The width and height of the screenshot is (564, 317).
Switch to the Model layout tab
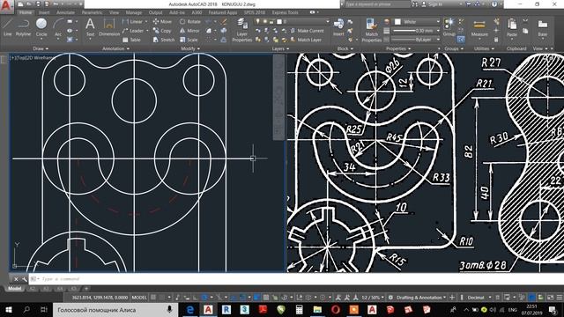pos(14,289)
